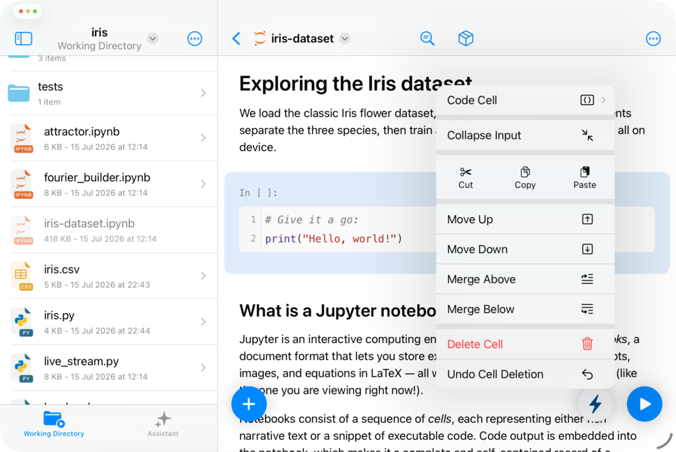
Task: Click the live_stream.py row chevron
Action: tap(203, 368)
